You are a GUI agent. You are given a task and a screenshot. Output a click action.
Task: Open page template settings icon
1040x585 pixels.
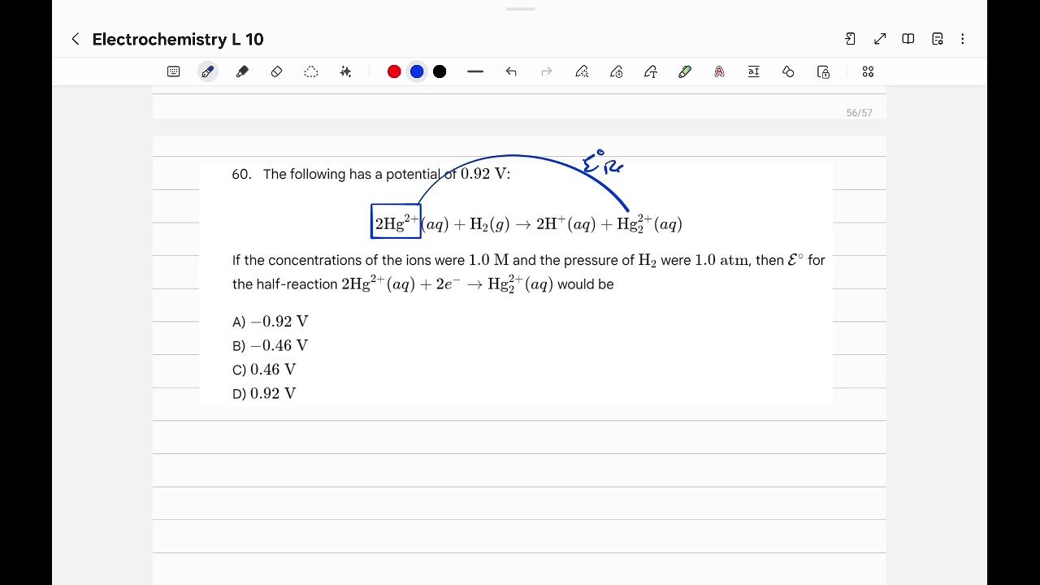(x=938, y=39)
